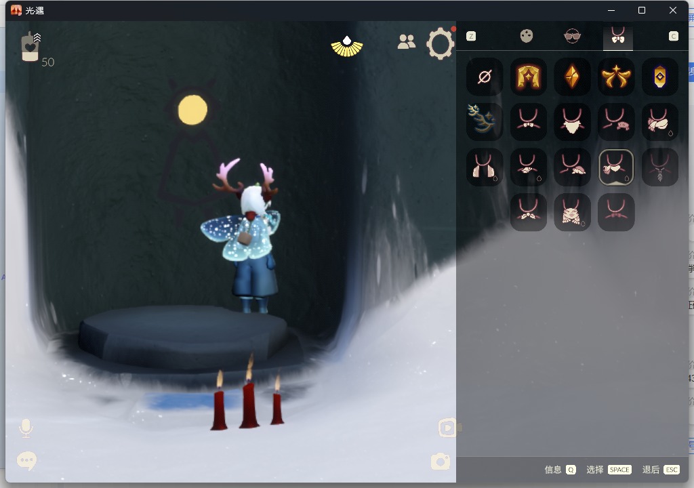Select the empty no-necklace slot

coord(485,77)
